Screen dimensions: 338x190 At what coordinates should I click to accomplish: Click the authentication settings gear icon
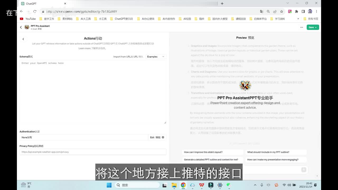point(163,137)
